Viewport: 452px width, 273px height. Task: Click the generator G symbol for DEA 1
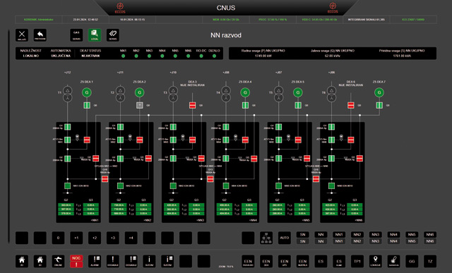click(87, 92)
